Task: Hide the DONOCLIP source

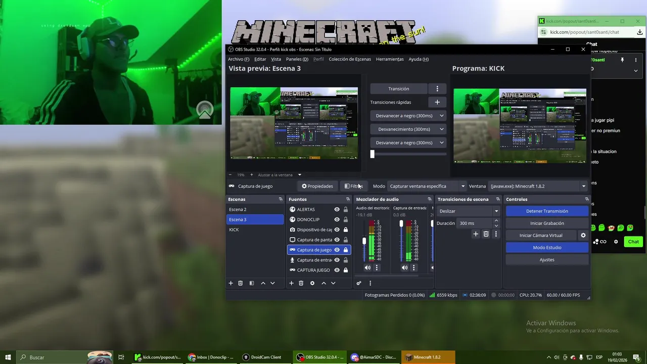Action: pos(337,219)
